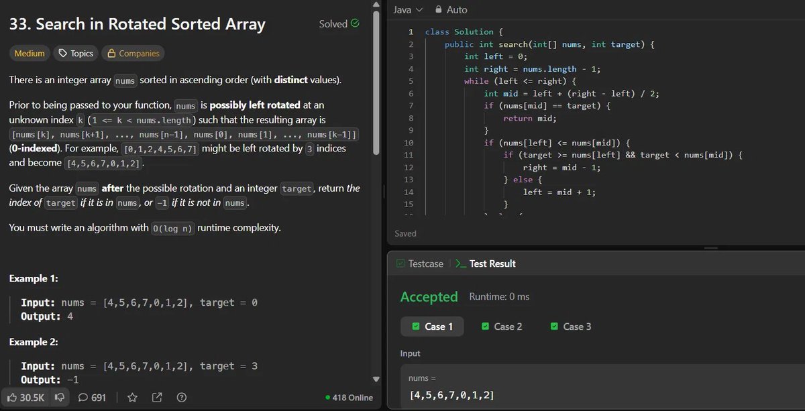Click the code line return mid;

tap(530, 118)
